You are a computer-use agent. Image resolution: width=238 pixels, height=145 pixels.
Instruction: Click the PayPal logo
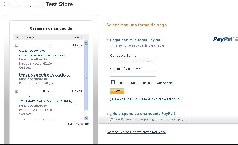(223, 39)
